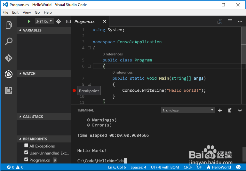Click the terminal vertical scrollbar
This screenshot has width=246, height=171.
click(x=244, y=155)
